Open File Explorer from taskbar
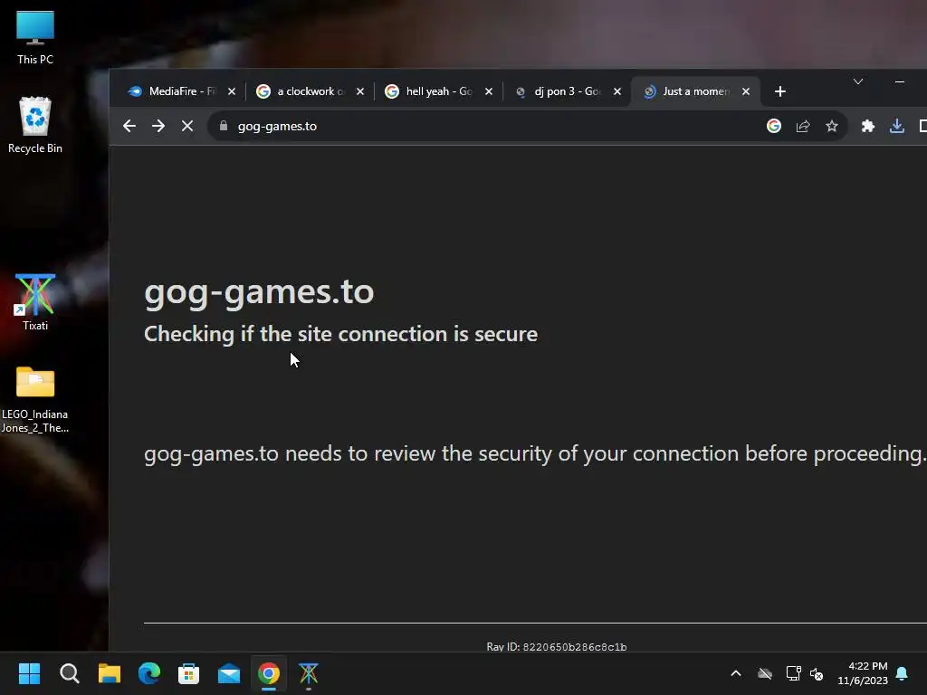The width and height of the screenshot is (927, 695). point(110,673)
